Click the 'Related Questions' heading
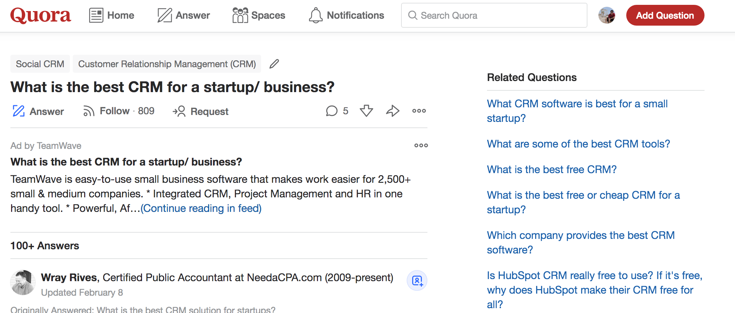The width and height of the screenshot is (735, 313). click(532, 77)
